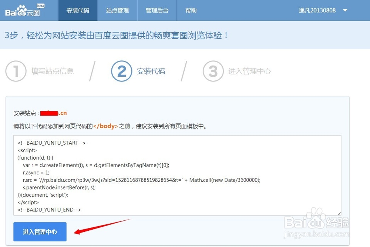
Task: Click inside the code snippet textarea
Action: click(x=177, y=175)
